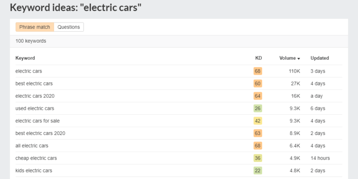Click the KD 22 badge for kids electric cars
358x179 pixels.
pos(257,170)
